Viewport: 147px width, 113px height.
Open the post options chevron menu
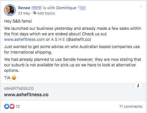coord(141,6)
